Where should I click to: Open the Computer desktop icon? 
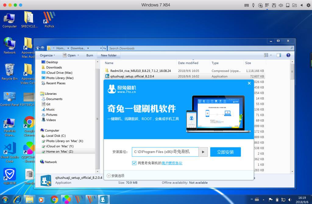9,20
